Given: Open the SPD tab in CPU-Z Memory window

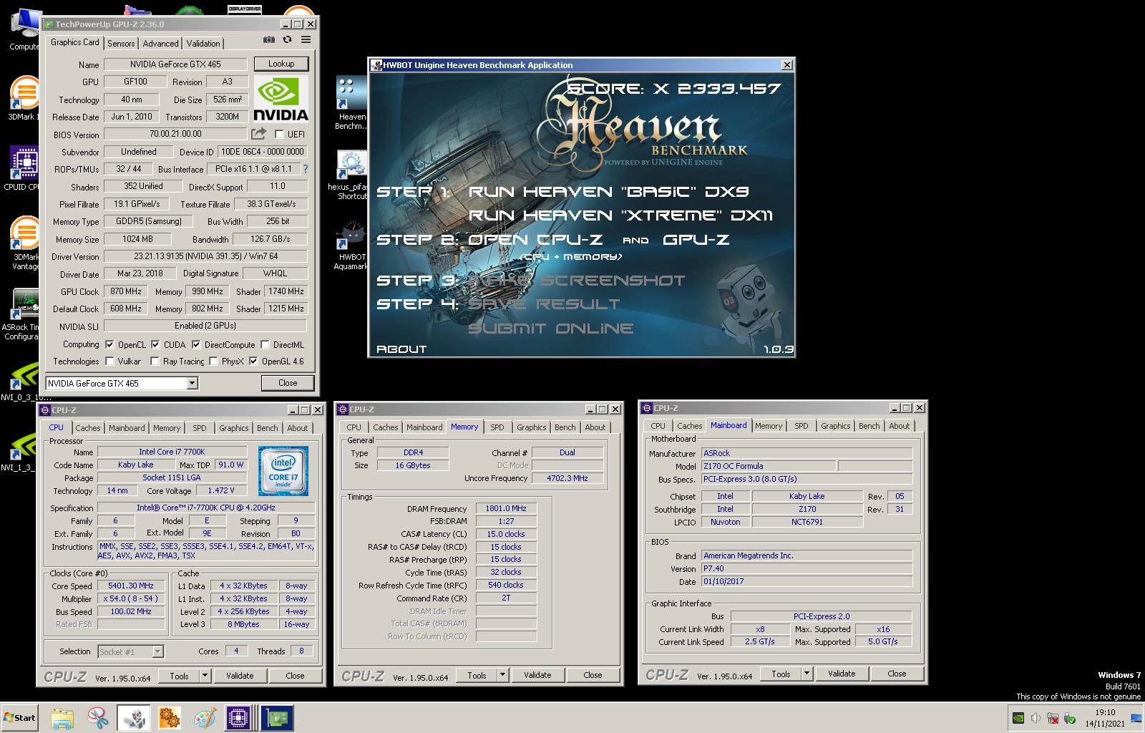Looking at the screenshot, I should coord(497,427).
